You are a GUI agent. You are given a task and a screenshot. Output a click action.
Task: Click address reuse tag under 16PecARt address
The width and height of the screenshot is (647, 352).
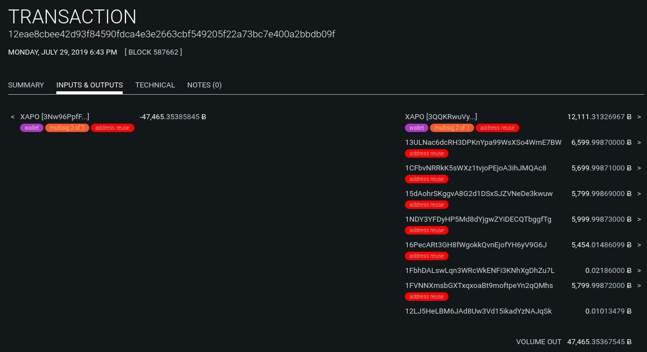tap(427, 256)
